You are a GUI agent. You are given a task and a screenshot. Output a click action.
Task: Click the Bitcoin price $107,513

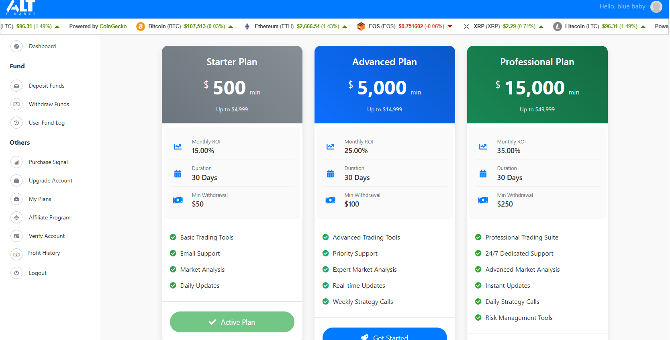coord(195,27)
